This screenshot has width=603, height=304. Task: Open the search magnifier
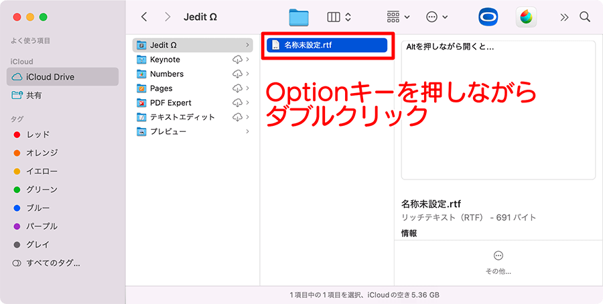(x=585, y=17)
